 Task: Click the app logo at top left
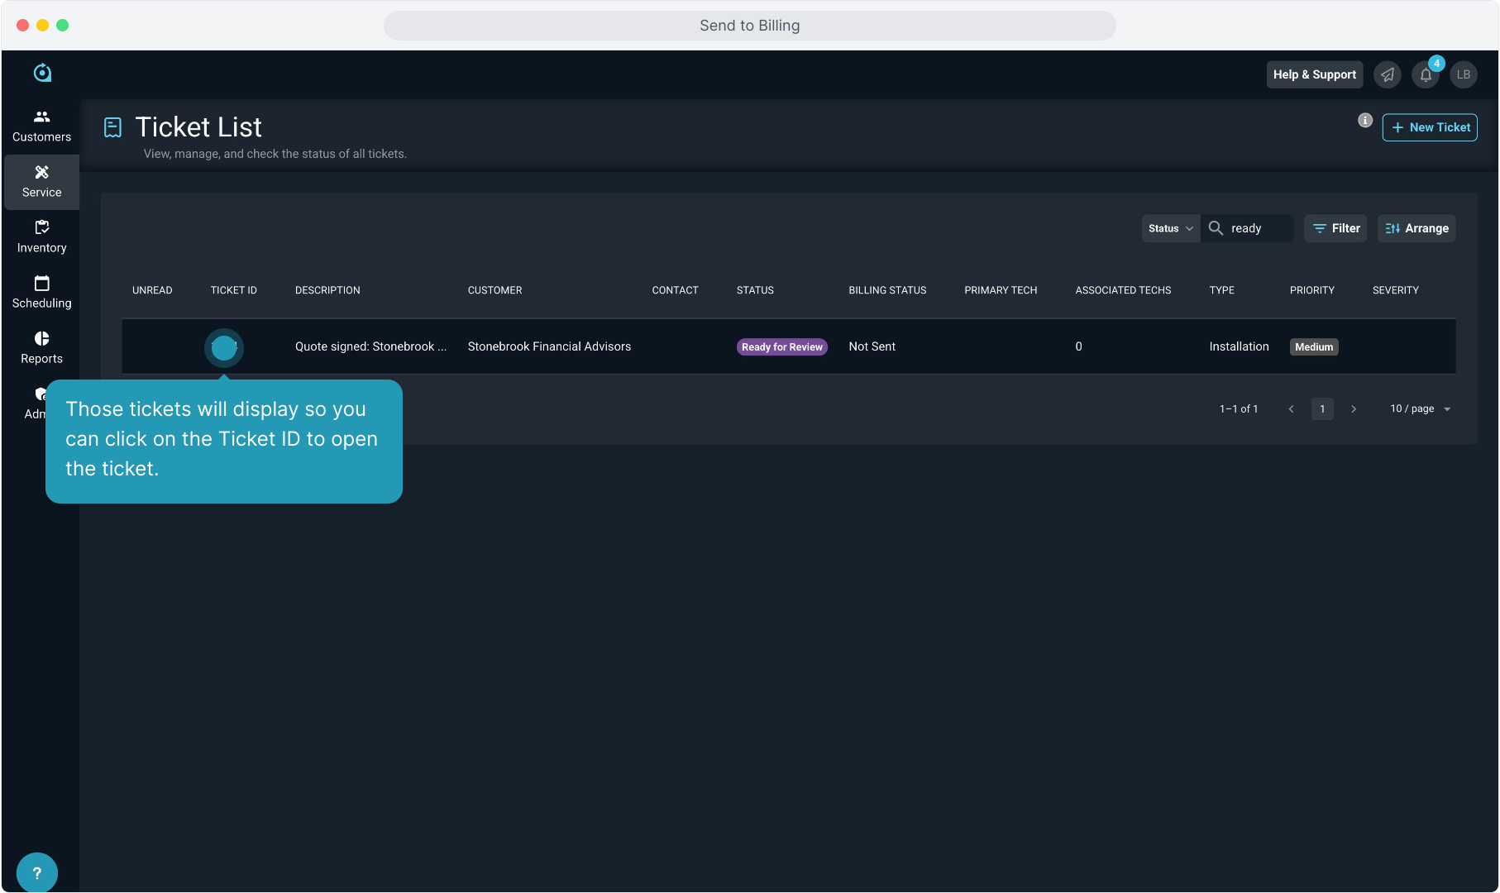pyautogui.click(x=42, y=73)
